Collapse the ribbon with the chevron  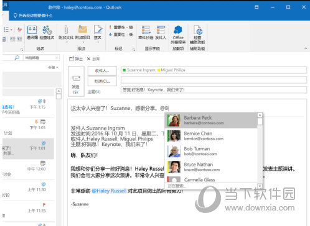306,48
